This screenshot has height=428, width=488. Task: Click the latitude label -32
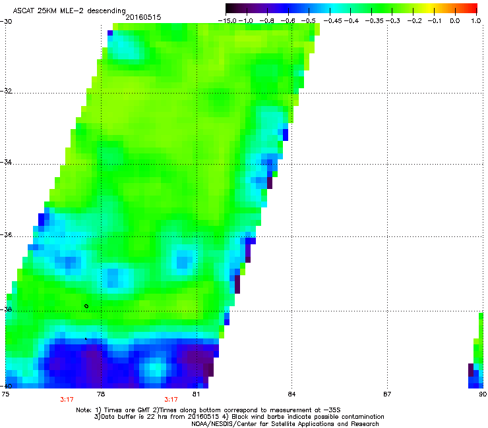tap(6, 91)
